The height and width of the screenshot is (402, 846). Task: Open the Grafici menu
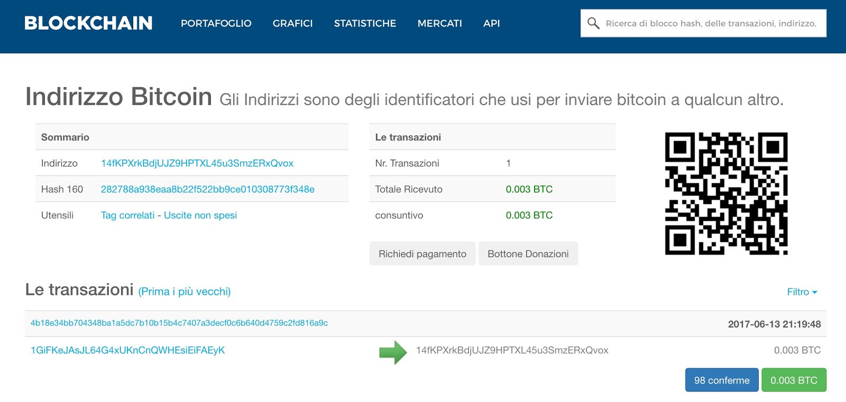(x=293, y=23)
